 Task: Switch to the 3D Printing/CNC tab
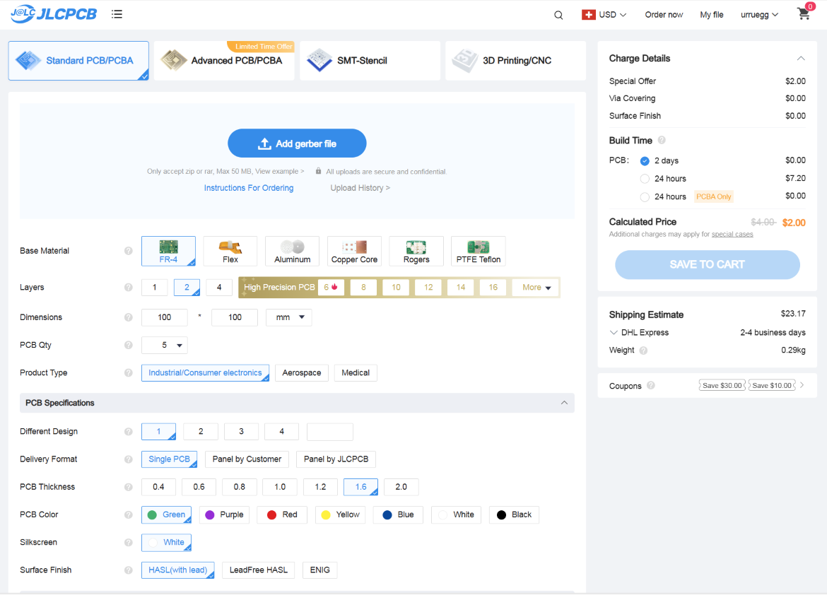click(515, 61)
